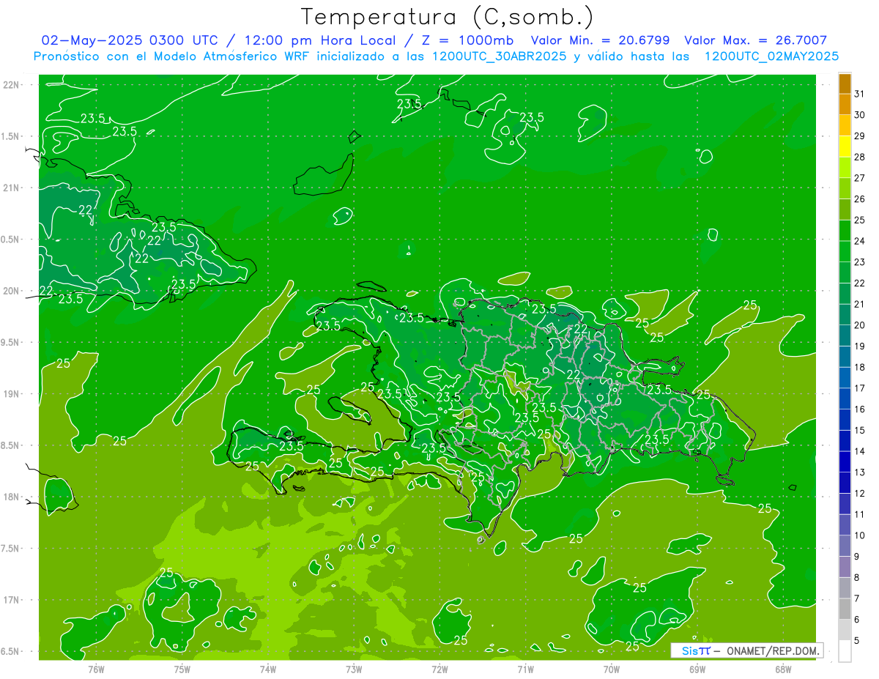879x679 pixels.
Task: Click the '1.5N' latitude axis label
Action: click(x=11, y=136)
